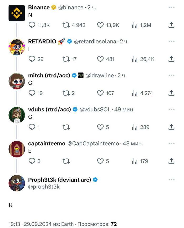Reply to vdubs' post
The image size is (184, 228).
tap(32, 127)
